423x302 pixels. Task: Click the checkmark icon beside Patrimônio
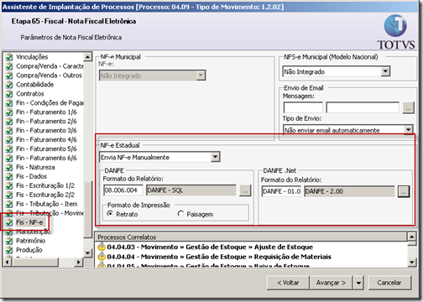(9, 241)
